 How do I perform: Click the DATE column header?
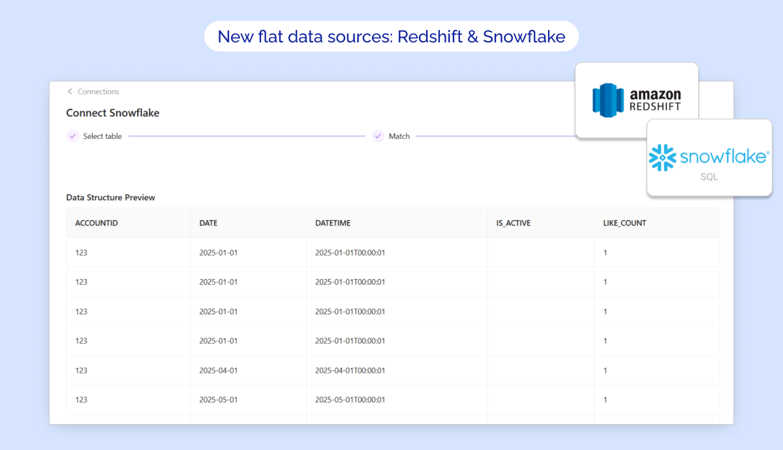[208, 223]
